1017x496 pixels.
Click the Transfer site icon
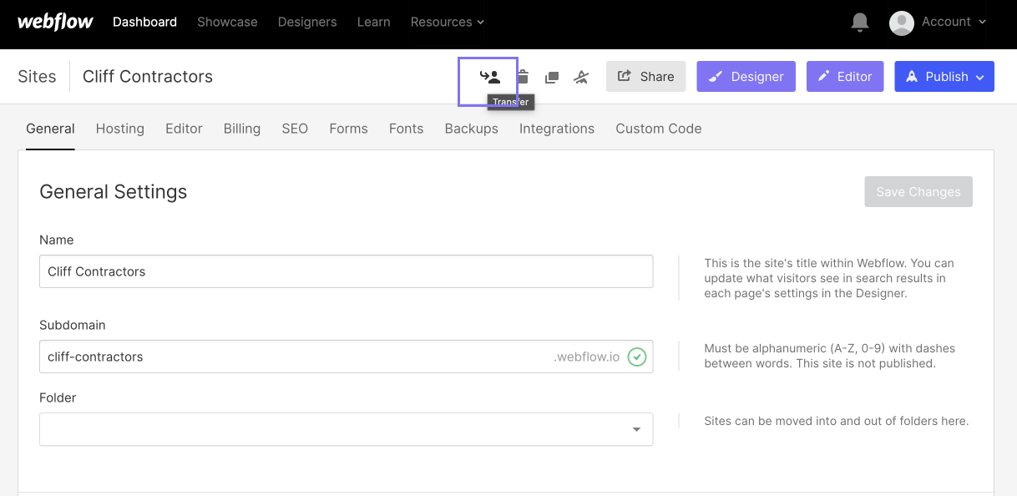[489, 77]
